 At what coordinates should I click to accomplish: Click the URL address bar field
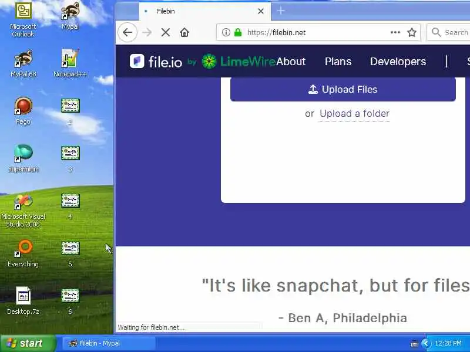pos(318,32)
